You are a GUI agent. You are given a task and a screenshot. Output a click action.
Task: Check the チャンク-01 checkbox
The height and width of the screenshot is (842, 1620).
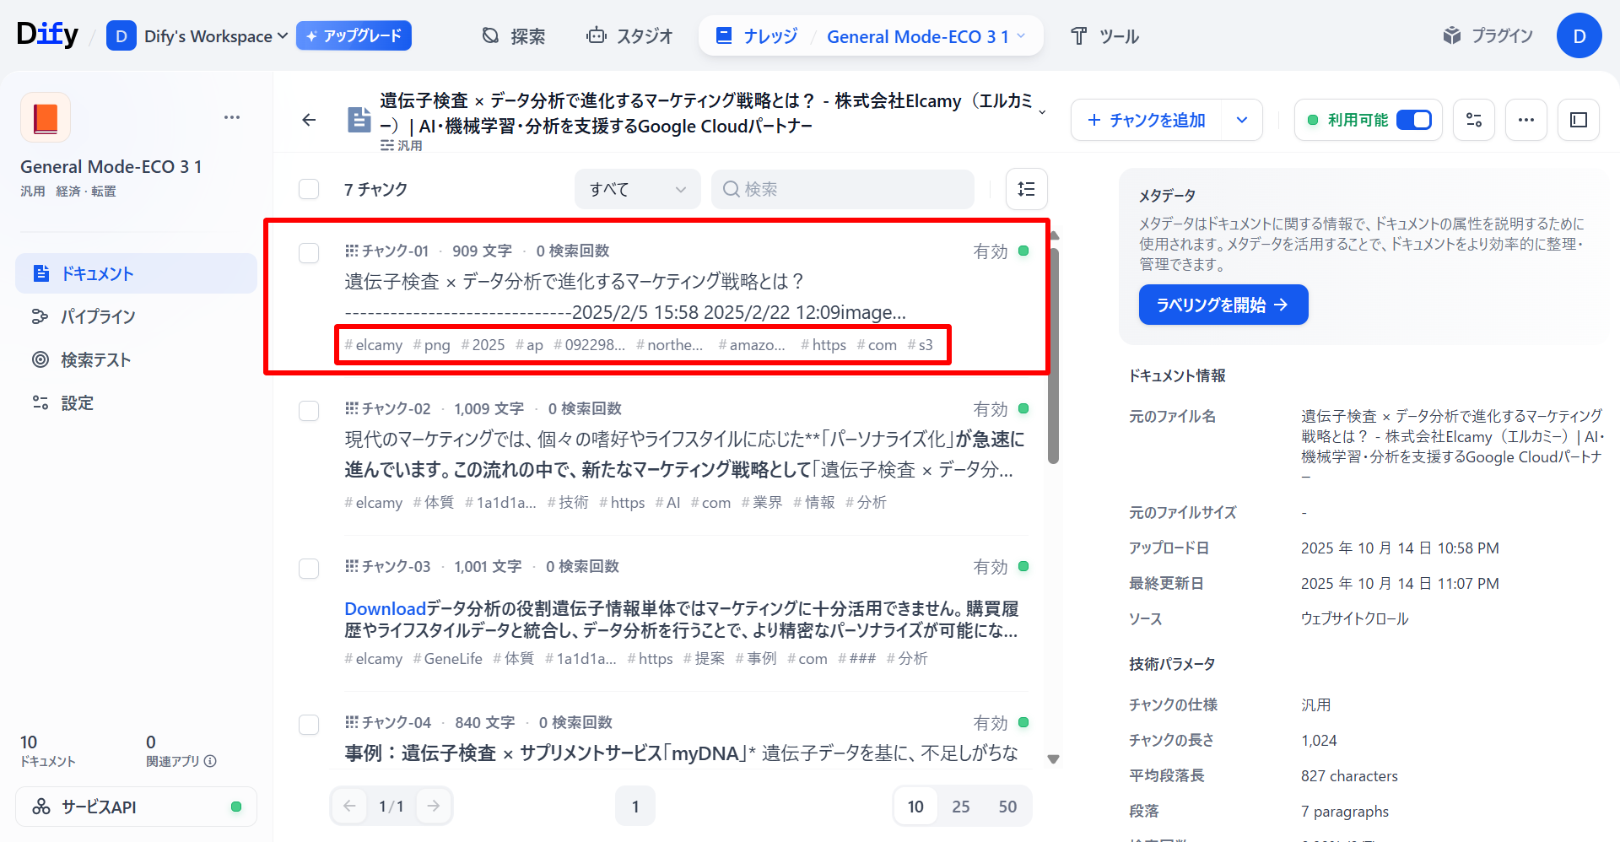tap(308, 252)
